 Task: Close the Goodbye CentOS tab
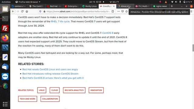[x=114, y=6]
